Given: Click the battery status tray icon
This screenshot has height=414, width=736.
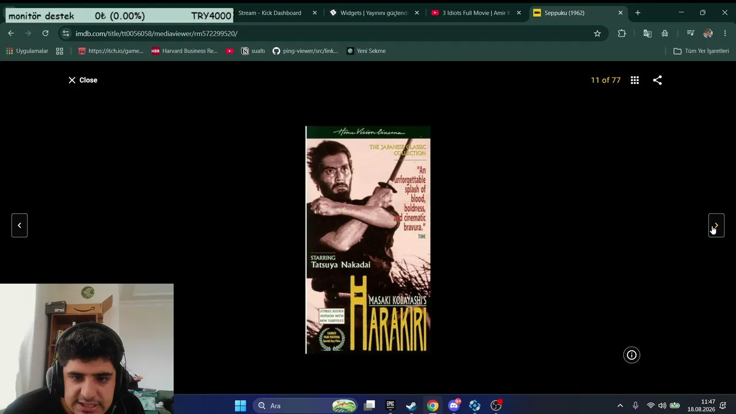Looking at the screenshot, I should coord(675,406).
